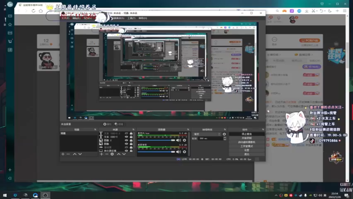Open the notification center icon on taskbar
353x199 pixels.
point(347,195)
